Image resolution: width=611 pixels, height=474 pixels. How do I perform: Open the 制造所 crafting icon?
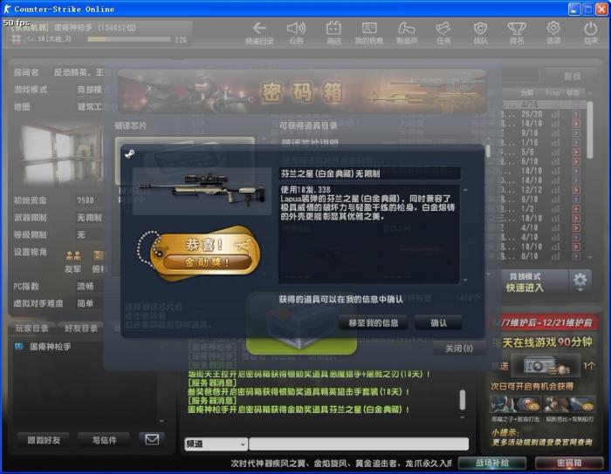click(407, 28)
